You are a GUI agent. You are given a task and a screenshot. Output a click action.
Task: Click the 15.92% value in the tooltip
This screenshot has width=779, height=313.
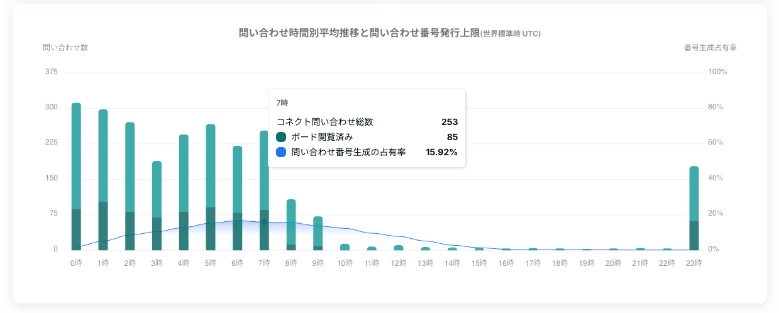click(x=441, y=152)
